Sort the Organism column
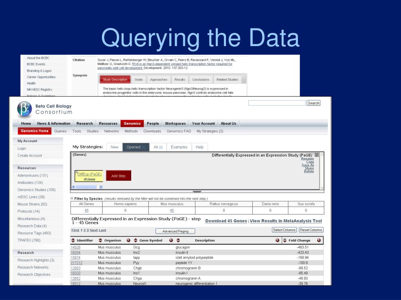 [x=100, y=240]
